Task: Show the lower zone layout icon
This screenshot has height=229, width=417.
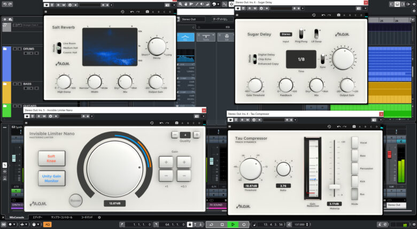Action: 397,4
